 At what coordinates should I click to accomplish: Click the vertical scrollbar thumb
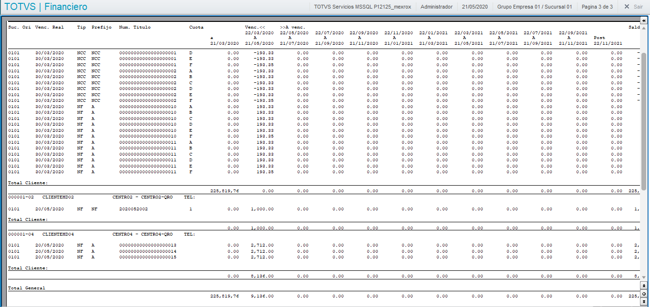(644, 121)
